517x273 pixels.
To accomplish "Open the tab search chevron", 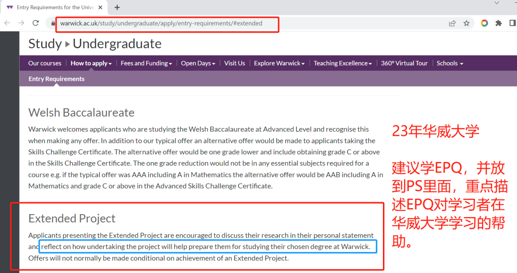I will pyautogui.click(x=496, y=3).
